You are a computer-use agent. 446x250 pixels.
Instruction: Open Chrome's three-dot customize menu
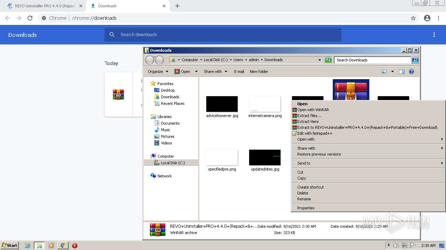439,18
